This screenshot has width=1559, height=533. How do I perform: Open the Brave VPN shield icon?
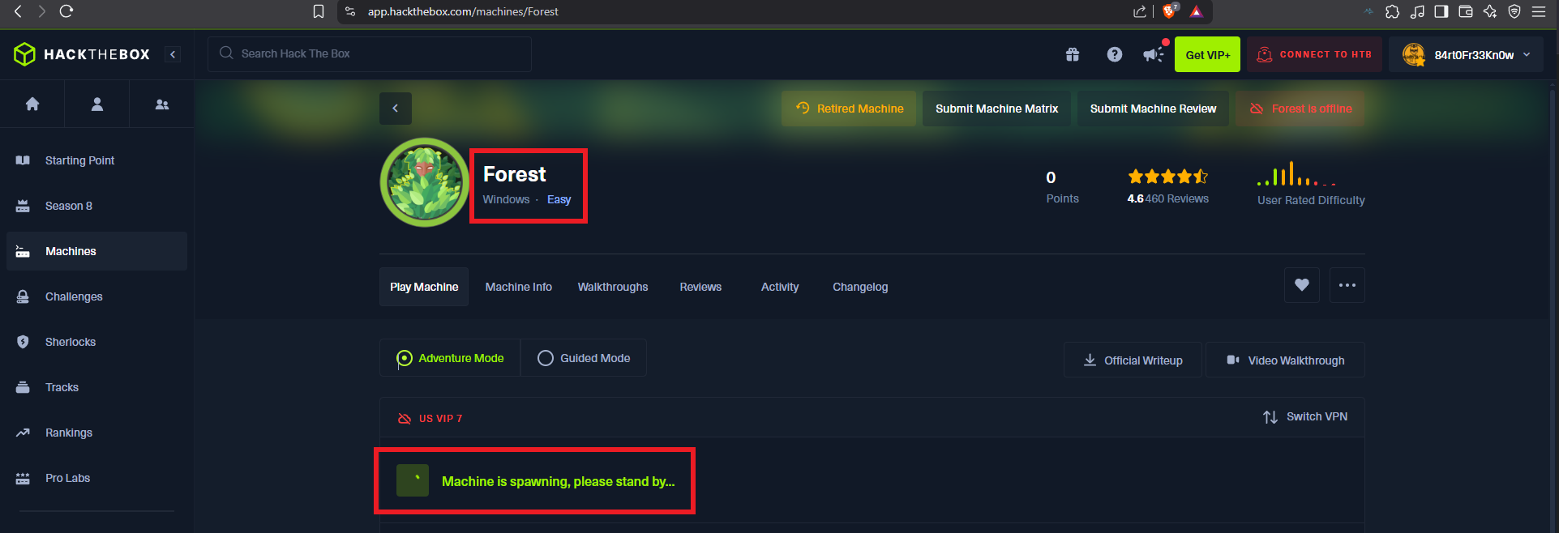click(x=1514, y=11)
